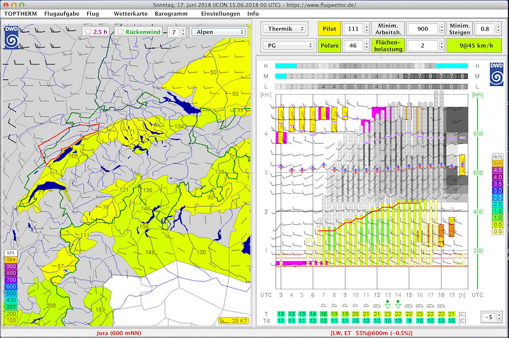
Task: Open the Barogramm menu
Action: (171, 13)
